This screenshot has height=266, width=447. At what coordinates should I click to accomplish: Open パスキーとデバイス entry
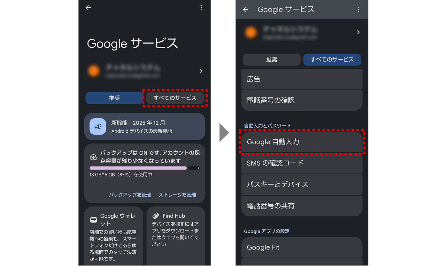tap(302, 184)
